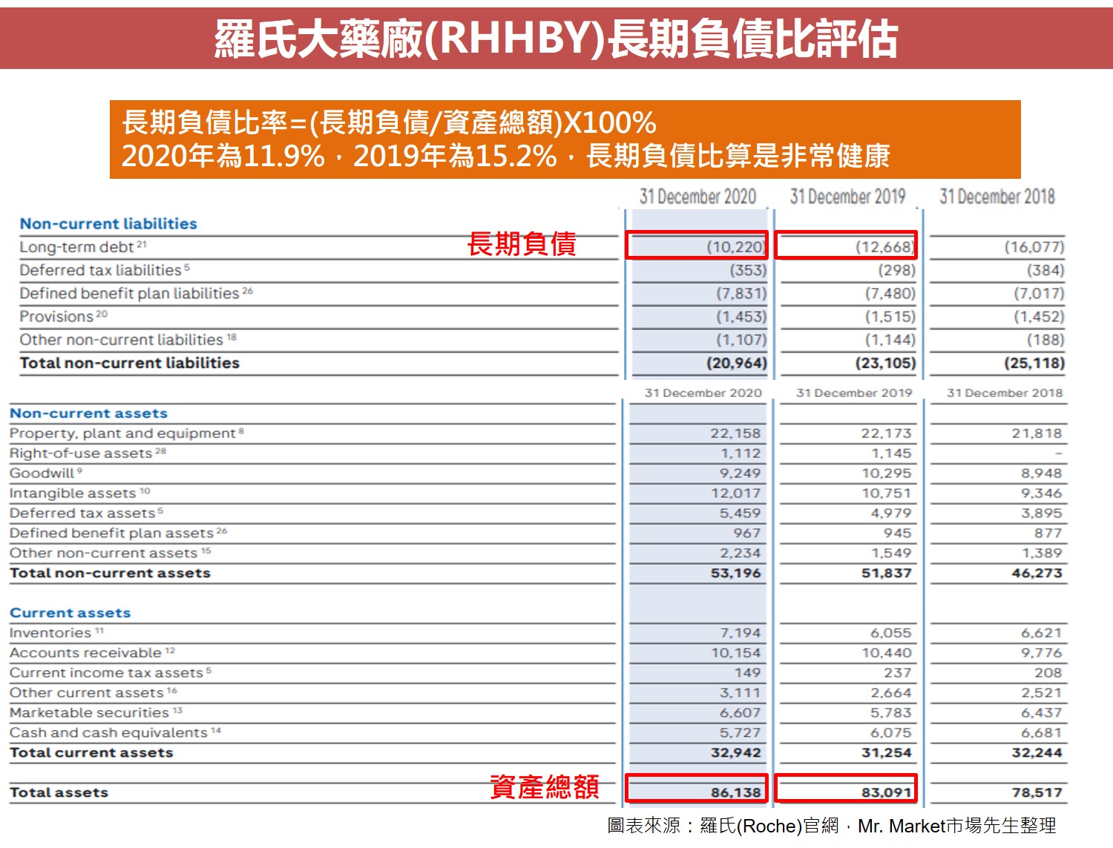Click Current income tax assets label

pos(111,673)
